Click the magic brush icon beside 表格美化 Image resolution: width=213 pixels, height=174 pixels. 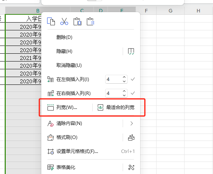[x=131, y=167]
